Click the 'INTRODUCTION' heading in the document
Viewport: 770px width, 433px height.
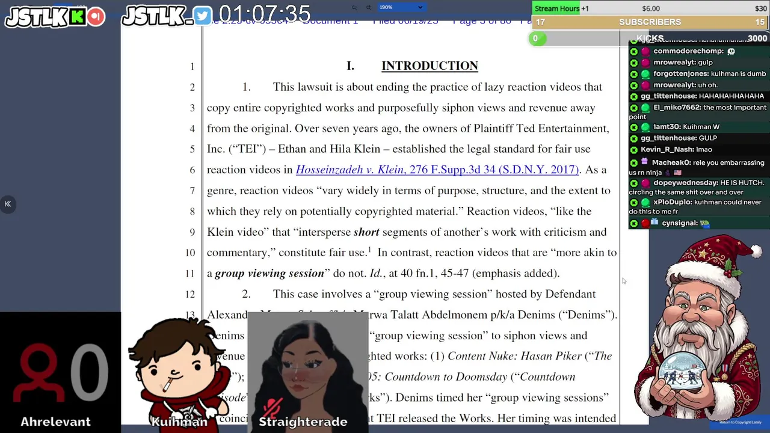[430, 66]
